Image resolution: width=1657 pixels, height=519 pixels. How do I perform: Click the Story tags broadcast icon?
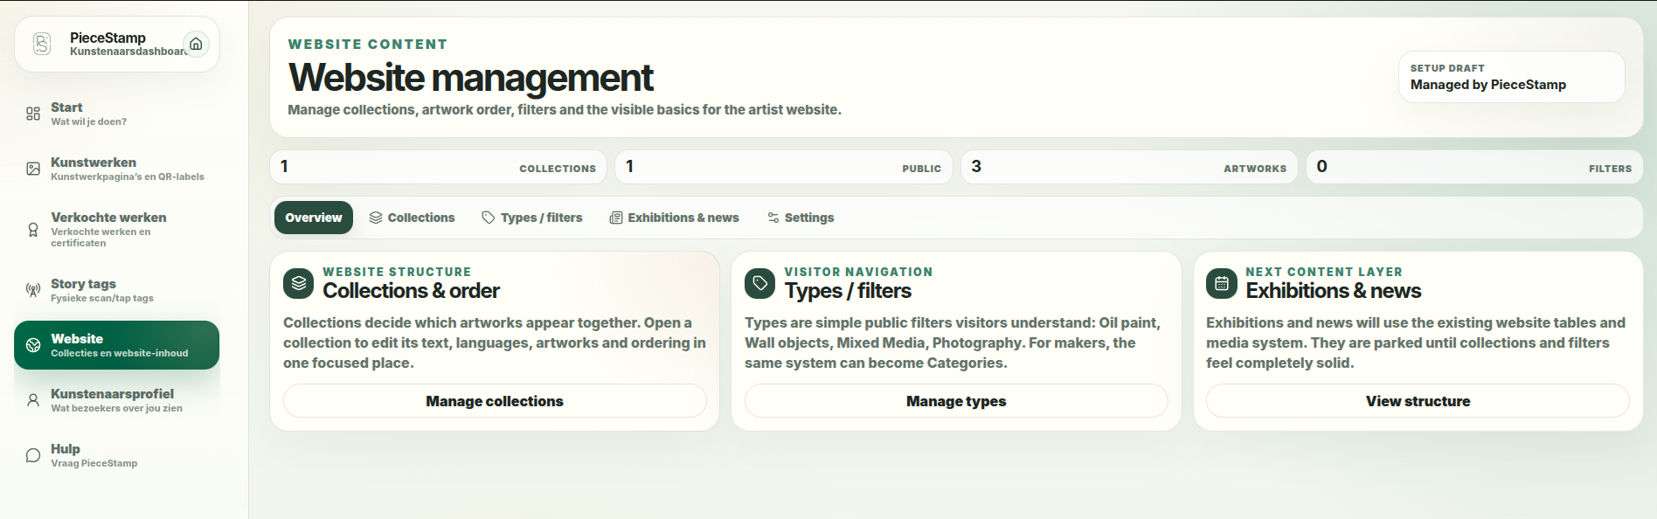pyautogui.click(x=33, y=290)
